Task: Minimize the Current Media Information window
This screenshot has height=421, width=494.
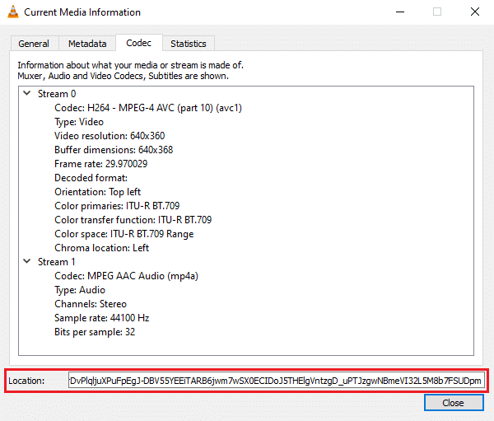Action: pyautogui.click(x=398, y=12)
